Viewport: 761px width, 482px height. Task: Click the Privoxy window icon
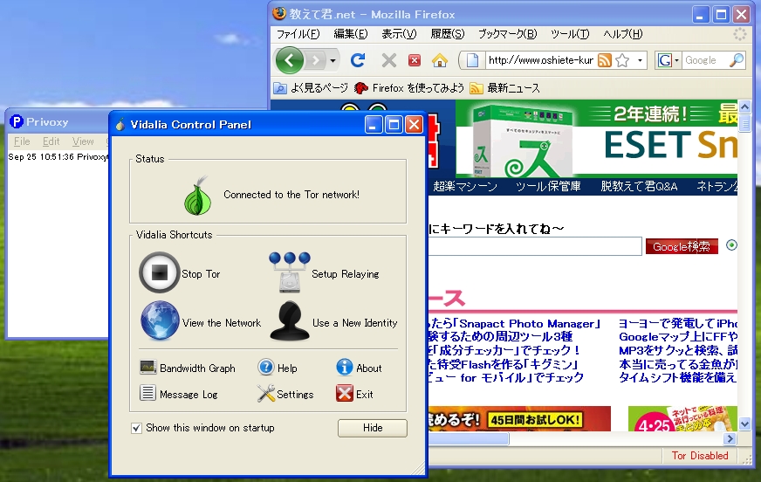click(x=17, y=122)
